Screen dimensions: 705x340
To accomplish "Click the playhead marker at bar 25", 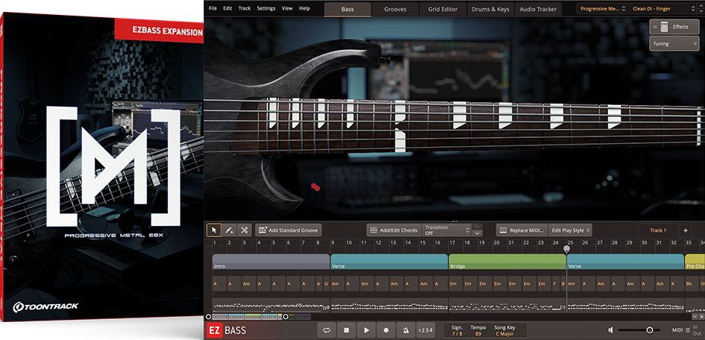I will point(566,248).
